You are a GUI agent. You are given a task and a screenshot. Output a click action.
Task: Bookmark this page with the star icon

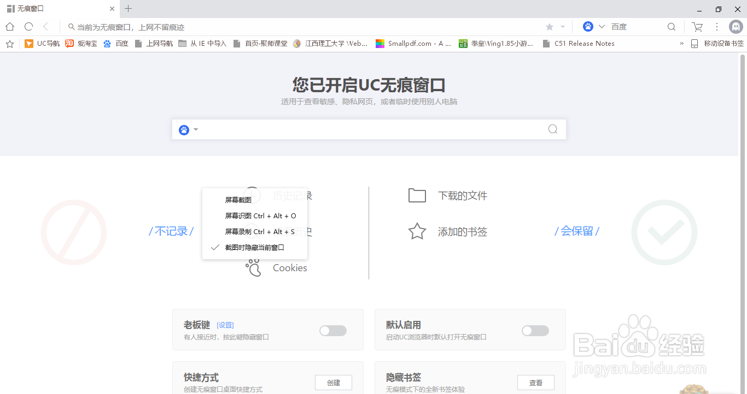click(x=550, y=27)
